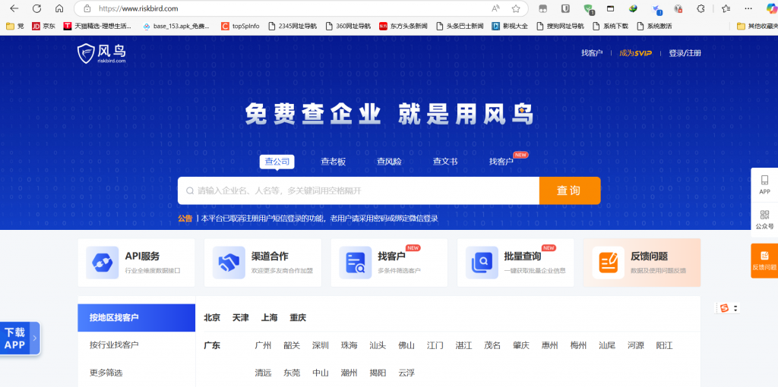Click the orange 查询 button
Image resolution: width=778 pixels, height=387 pixels.
[x=570, y=190]
